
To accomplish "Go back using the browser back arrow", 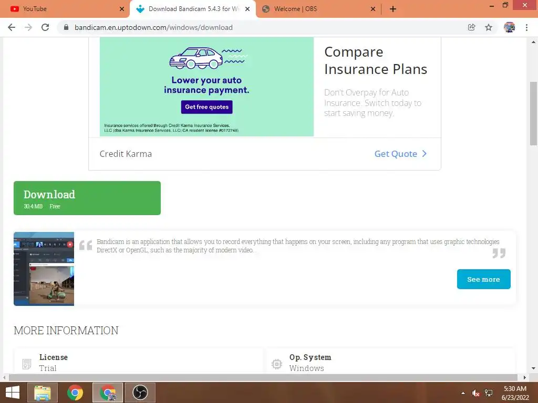I will (12, 27).
